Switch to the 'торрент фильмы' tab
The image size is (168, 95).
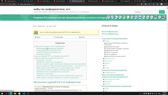coord(12,1)
